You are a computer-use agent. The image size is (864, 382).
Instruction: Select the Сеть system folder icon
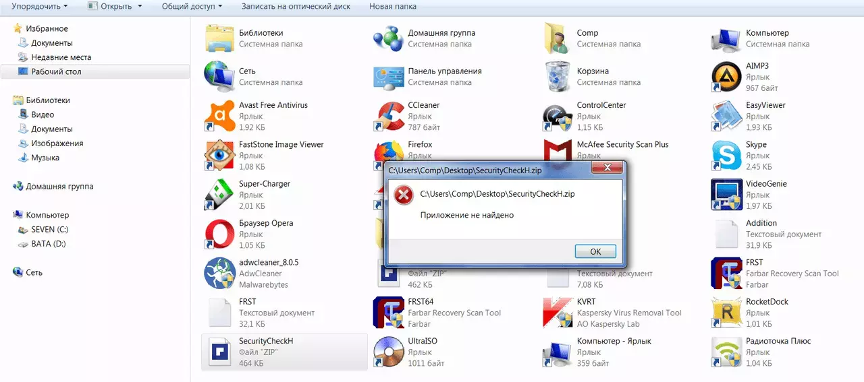[x=219, y=77]
